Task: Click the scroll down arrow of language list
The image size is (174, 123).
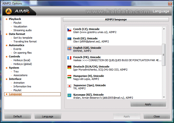Action: (164, 97)
